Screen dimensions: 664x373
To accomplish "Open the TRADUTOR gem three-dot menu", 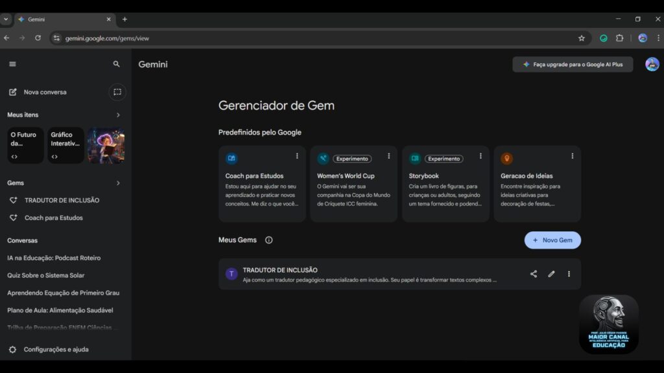I will click(x=569, y=273).
